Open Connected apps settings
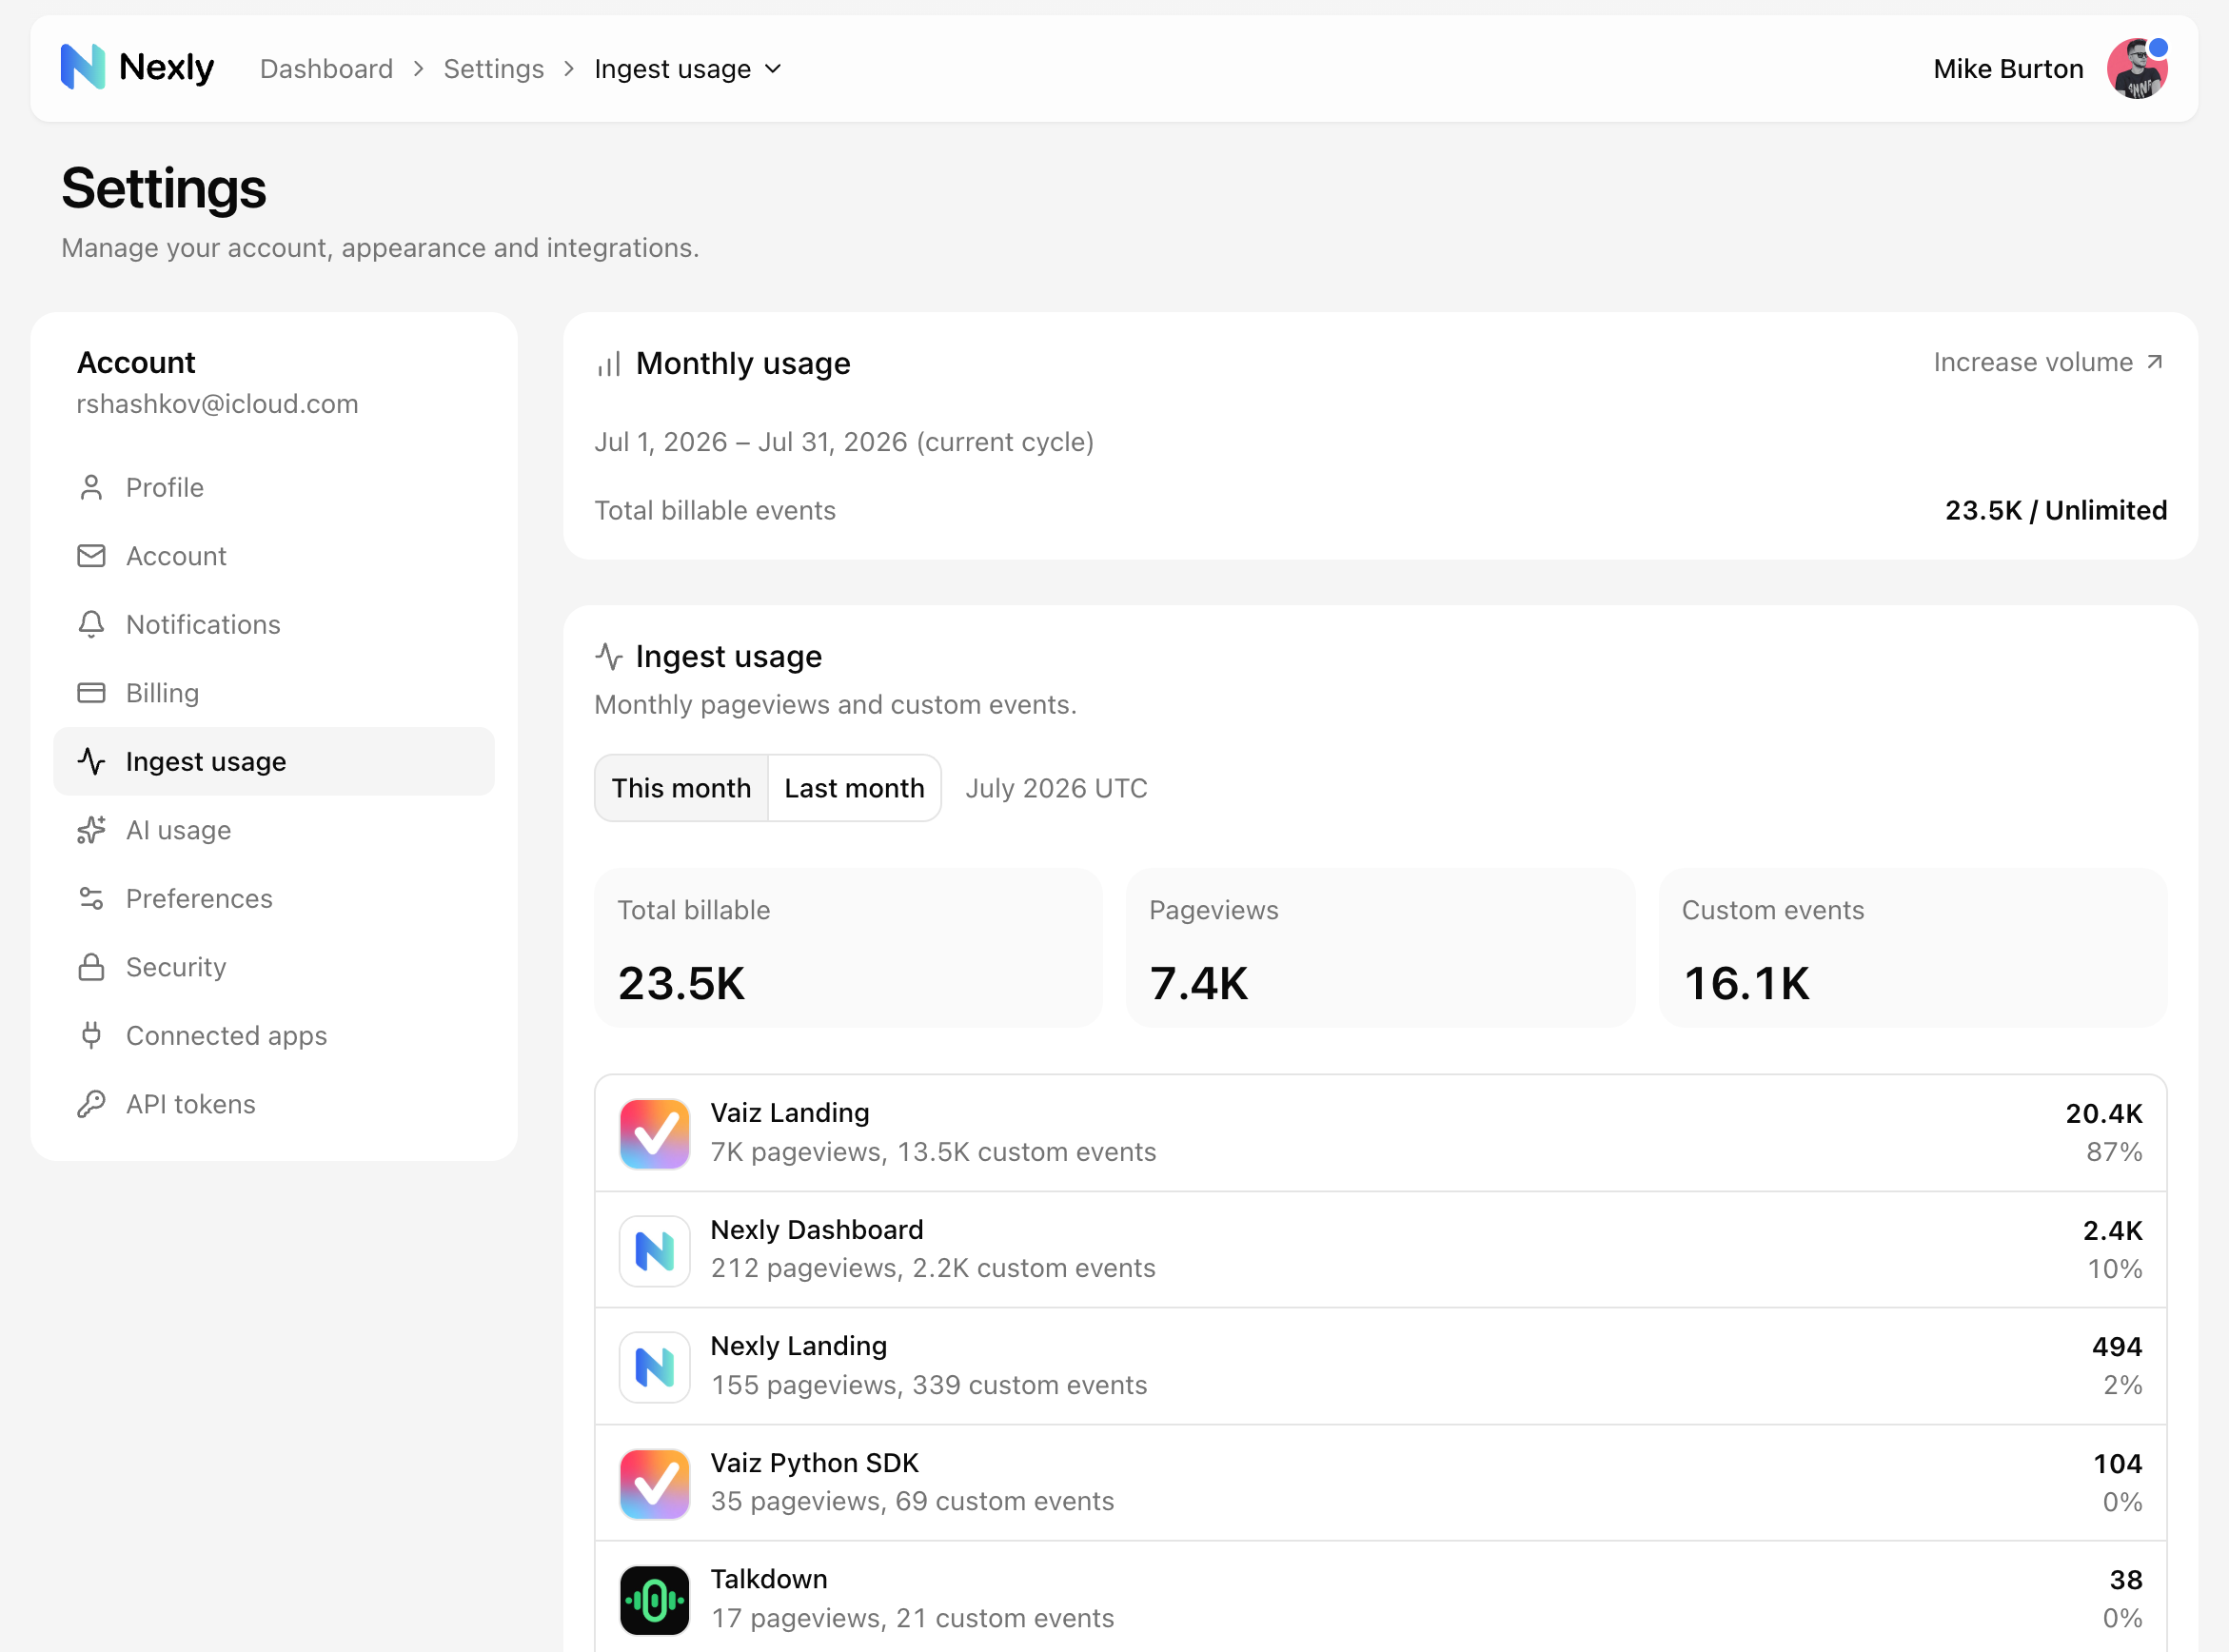 coord(274,1035)
